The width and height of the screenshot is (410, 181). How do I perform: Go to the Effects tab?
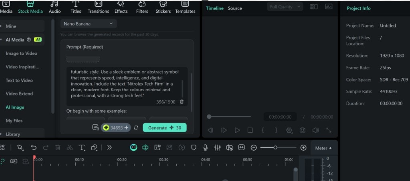pos(121,7)
